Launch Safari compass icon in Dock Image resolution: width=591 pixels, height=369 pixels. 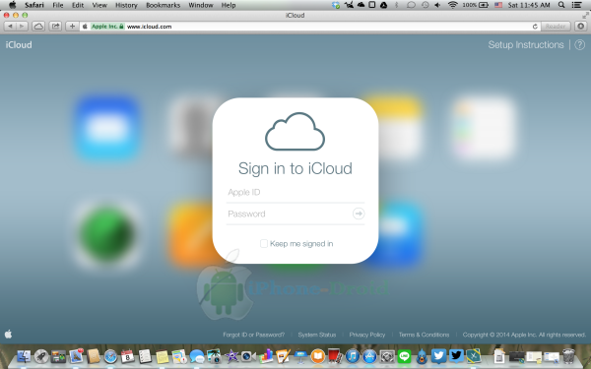(110, 356)
